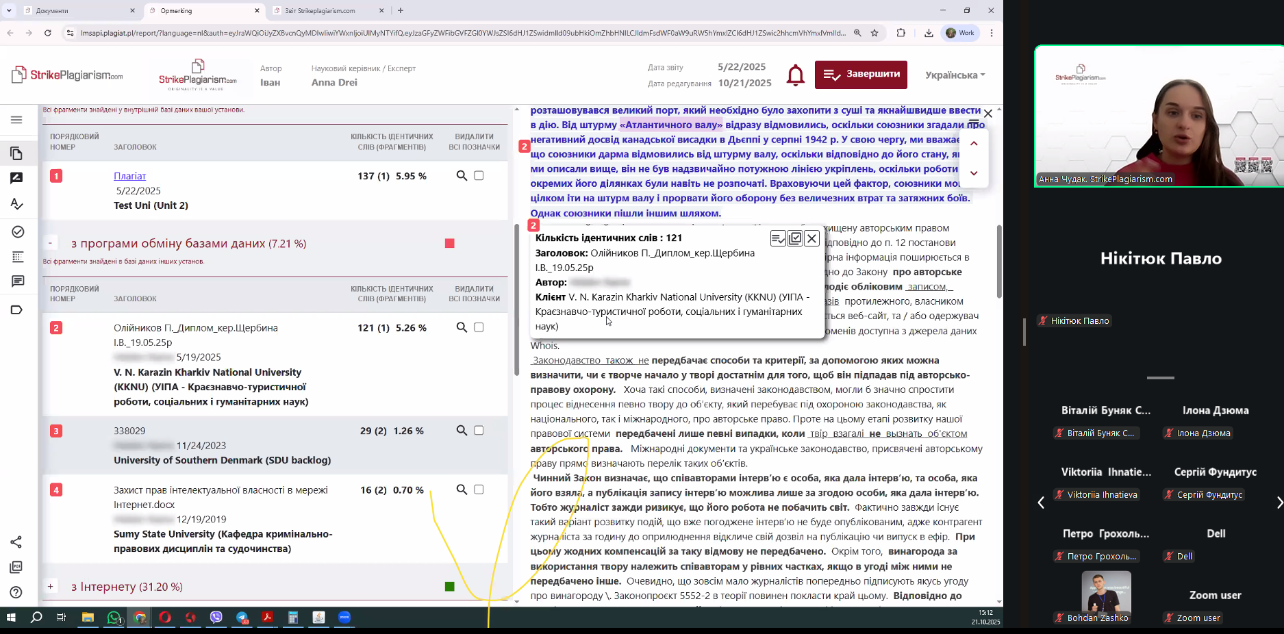
Task: Click the notification bell icon
Action: (795, 75)
